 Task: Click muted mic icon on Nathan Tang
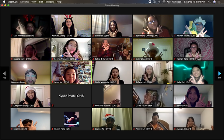(175, 59)
